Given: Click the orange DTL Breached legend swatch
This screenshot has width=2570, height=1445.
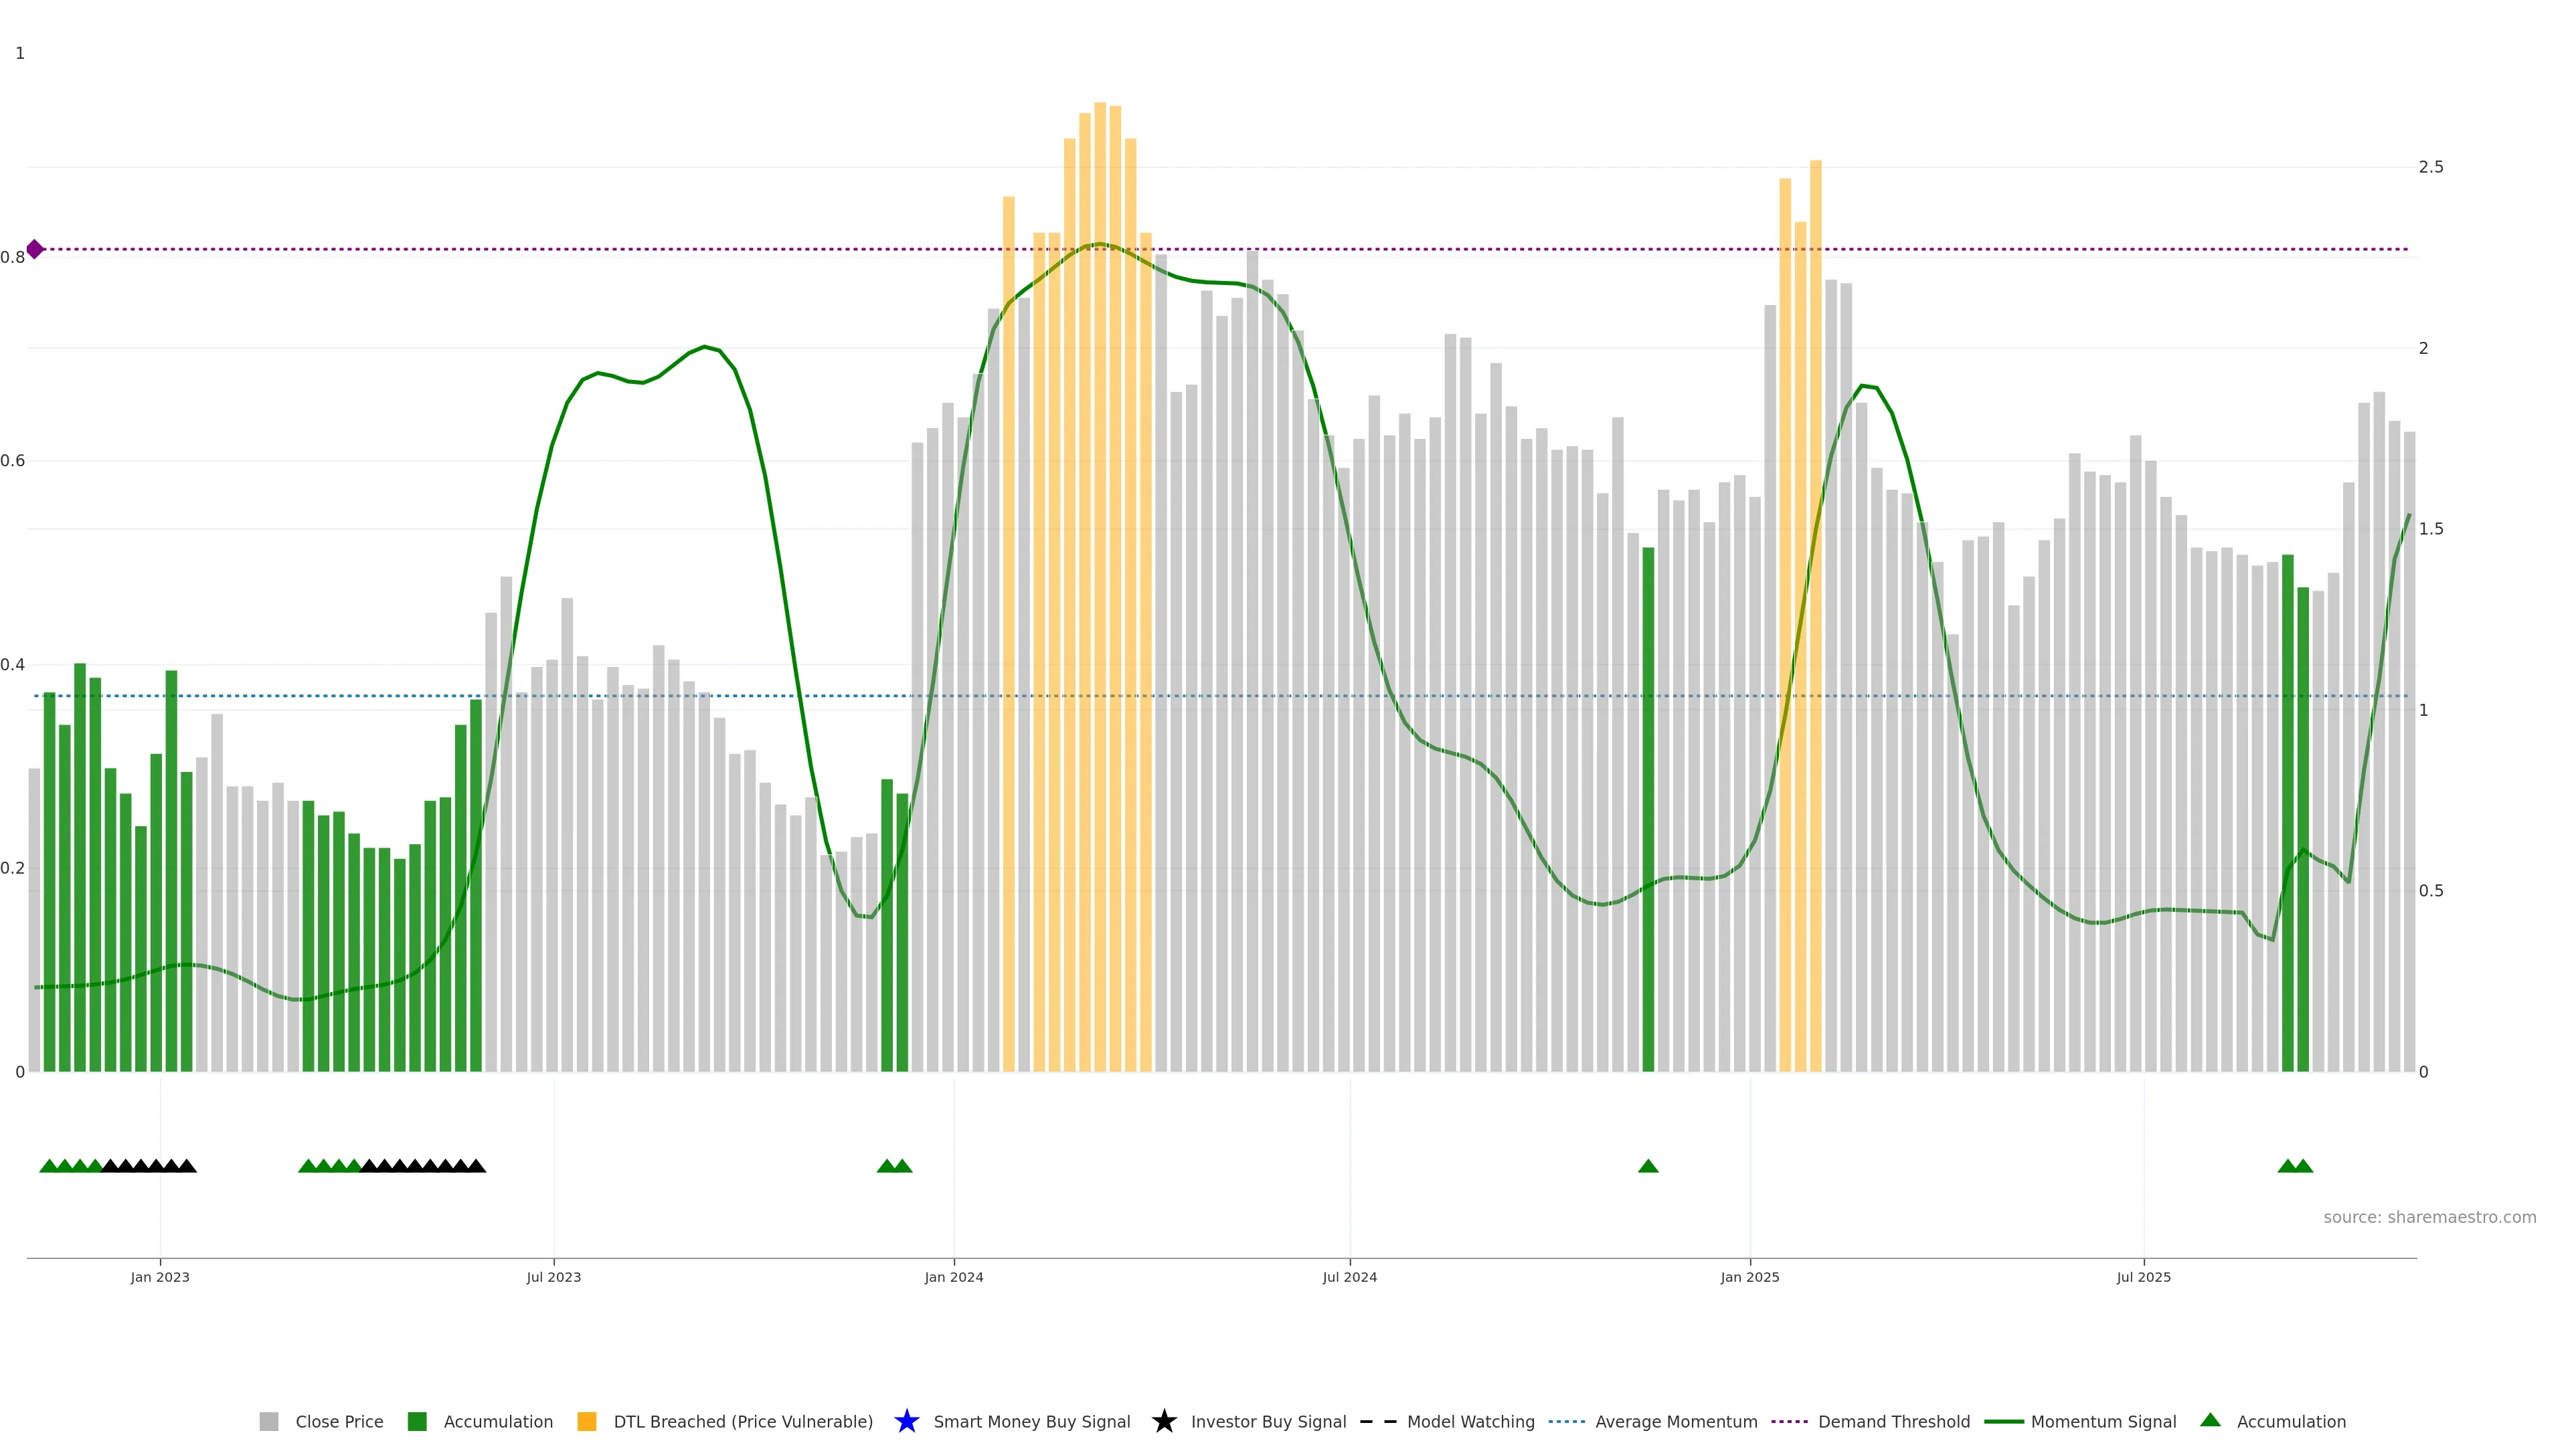Looking at the screenshot, I should (x=587, y=1421).
